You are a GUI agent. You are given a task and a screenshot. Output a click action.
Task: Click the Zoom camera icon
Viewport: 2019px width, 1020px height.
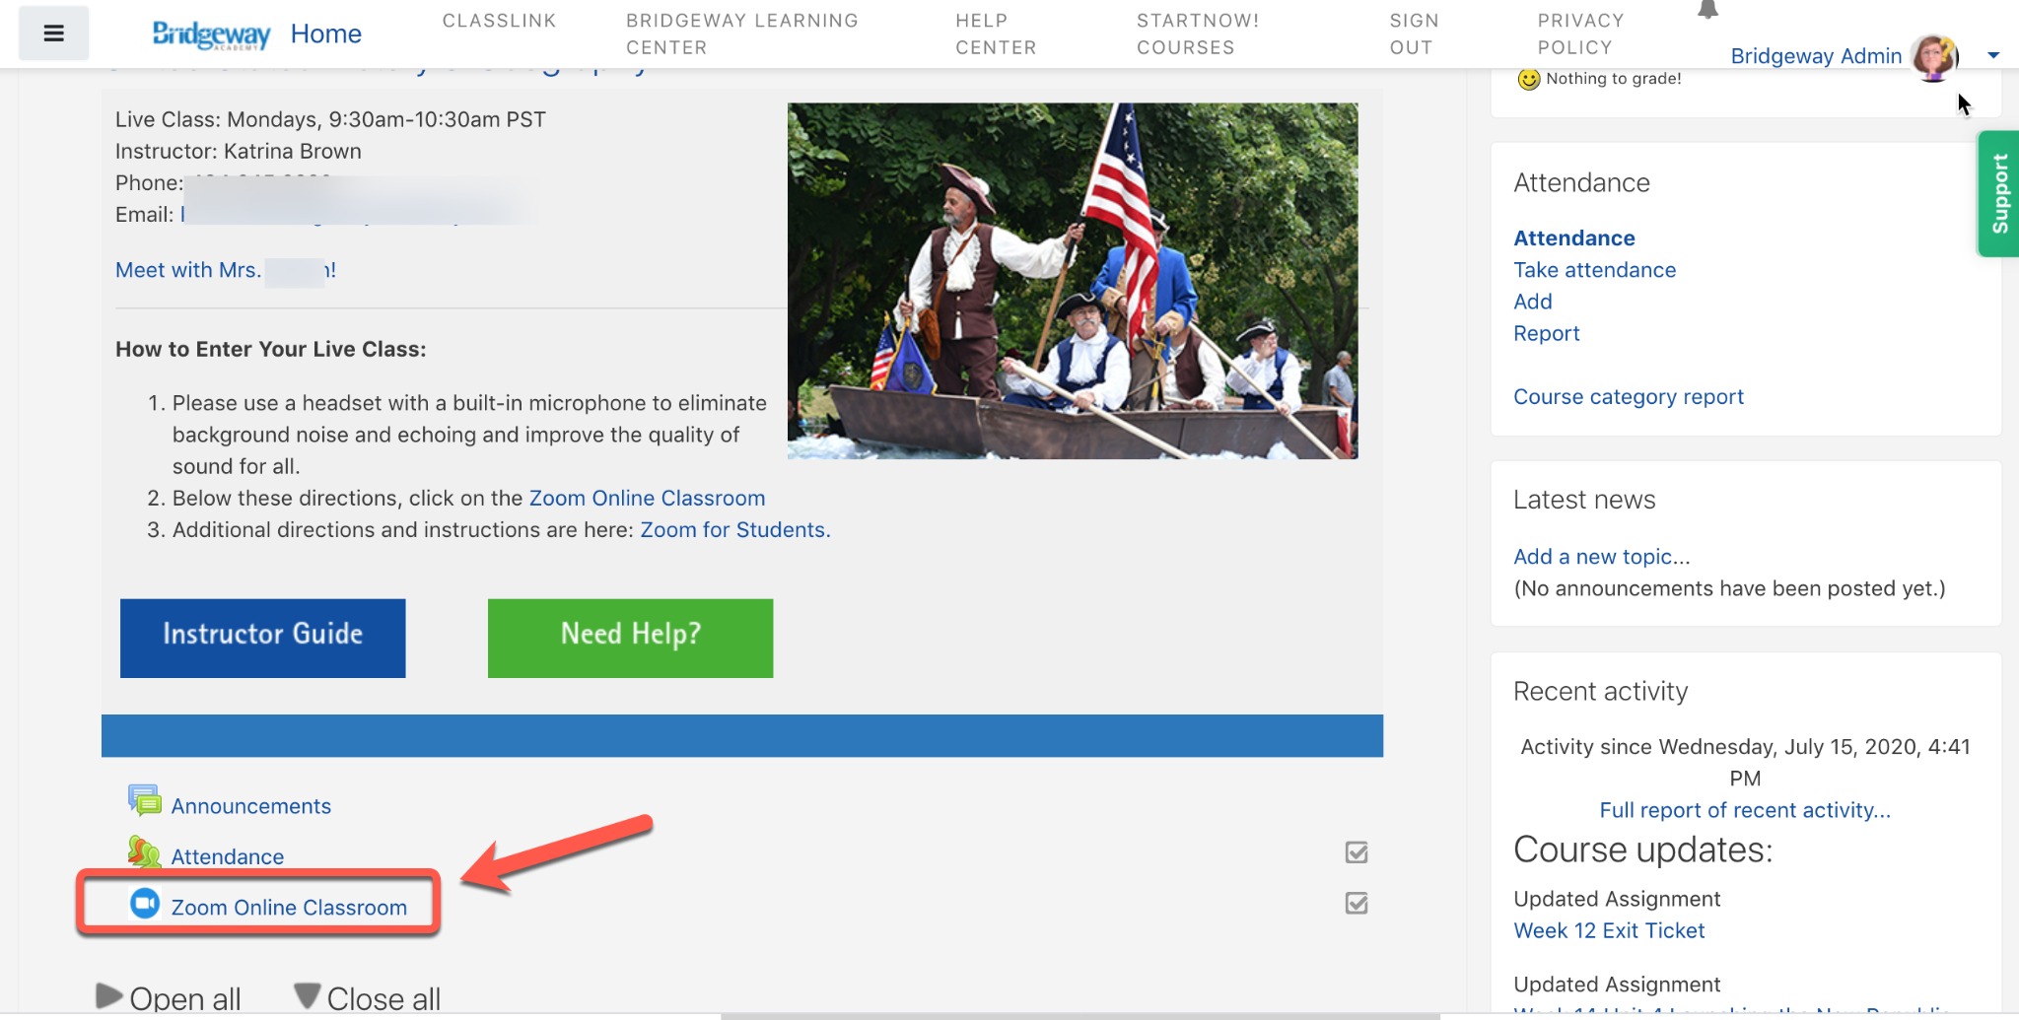[145, 904]
